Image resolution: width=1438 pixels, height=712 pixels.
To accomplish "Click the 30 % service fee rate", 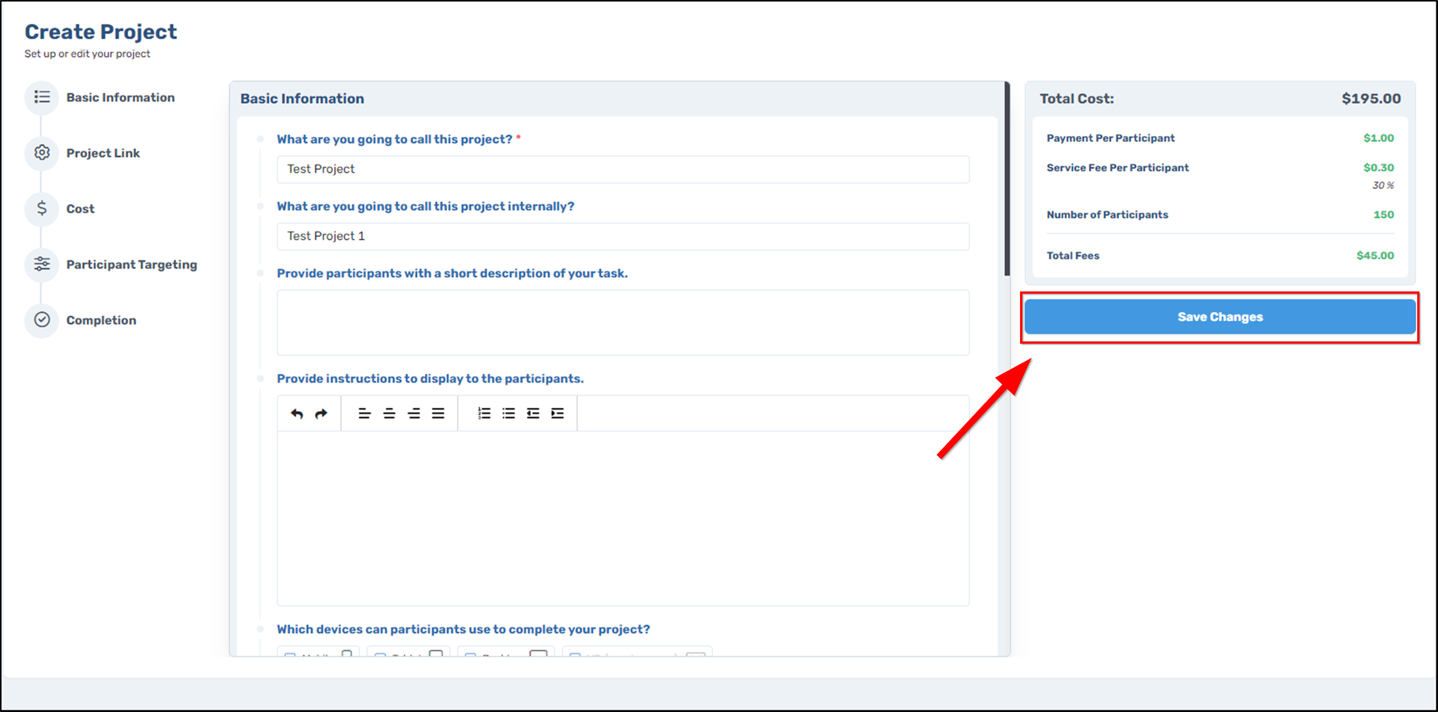I will coord(1383,185).
